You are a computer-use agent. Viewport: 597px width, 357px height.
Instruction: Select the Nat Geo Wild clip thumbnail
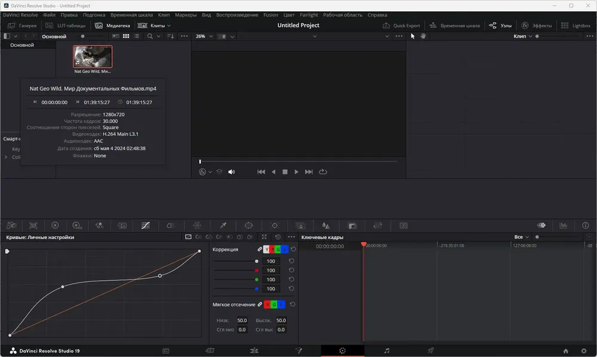coord(93,57)
